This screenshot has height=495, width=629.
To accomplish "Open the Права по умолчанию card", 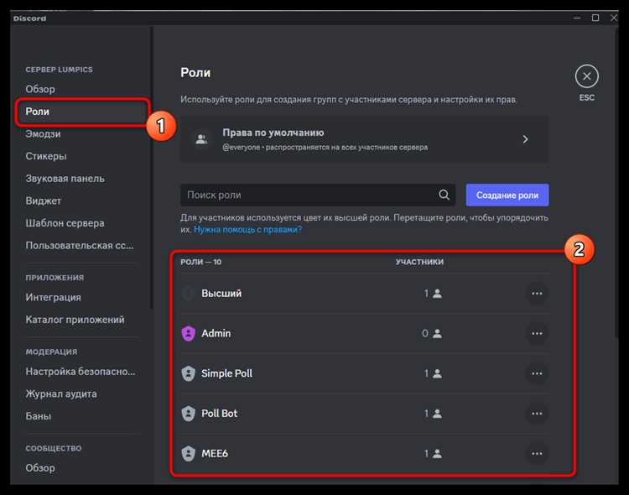I will point(364,139).
